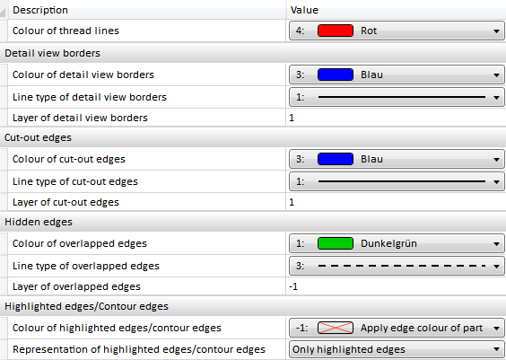Viewport: 506px width, 360px height.
Task: Click blue swatch for detail view borders
Action: click(x=336, y=75)
